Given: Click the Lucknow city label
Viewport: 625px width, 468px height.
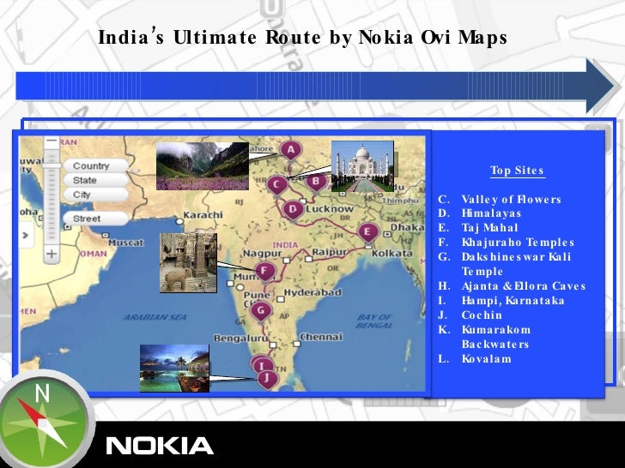Looking at the screenshot, I should tap(330, 208).
